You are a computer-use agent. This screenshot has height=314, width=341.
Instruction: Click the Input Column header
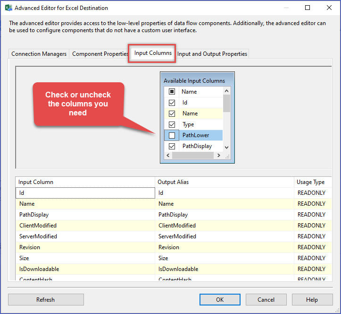pos(85,182)
